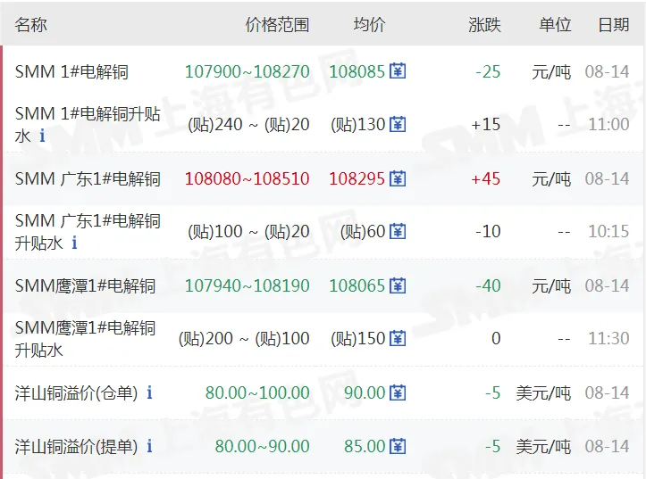Click the 11:30 time value
The height and width of the screenshot is (479, 646).
(x=609, y=339)
